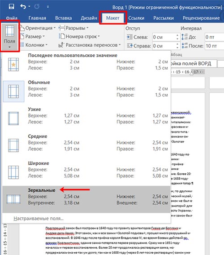The image size is (224, 255).
Task: Click the Обычные margins thumbnail icon
Action: click(13, 92)
